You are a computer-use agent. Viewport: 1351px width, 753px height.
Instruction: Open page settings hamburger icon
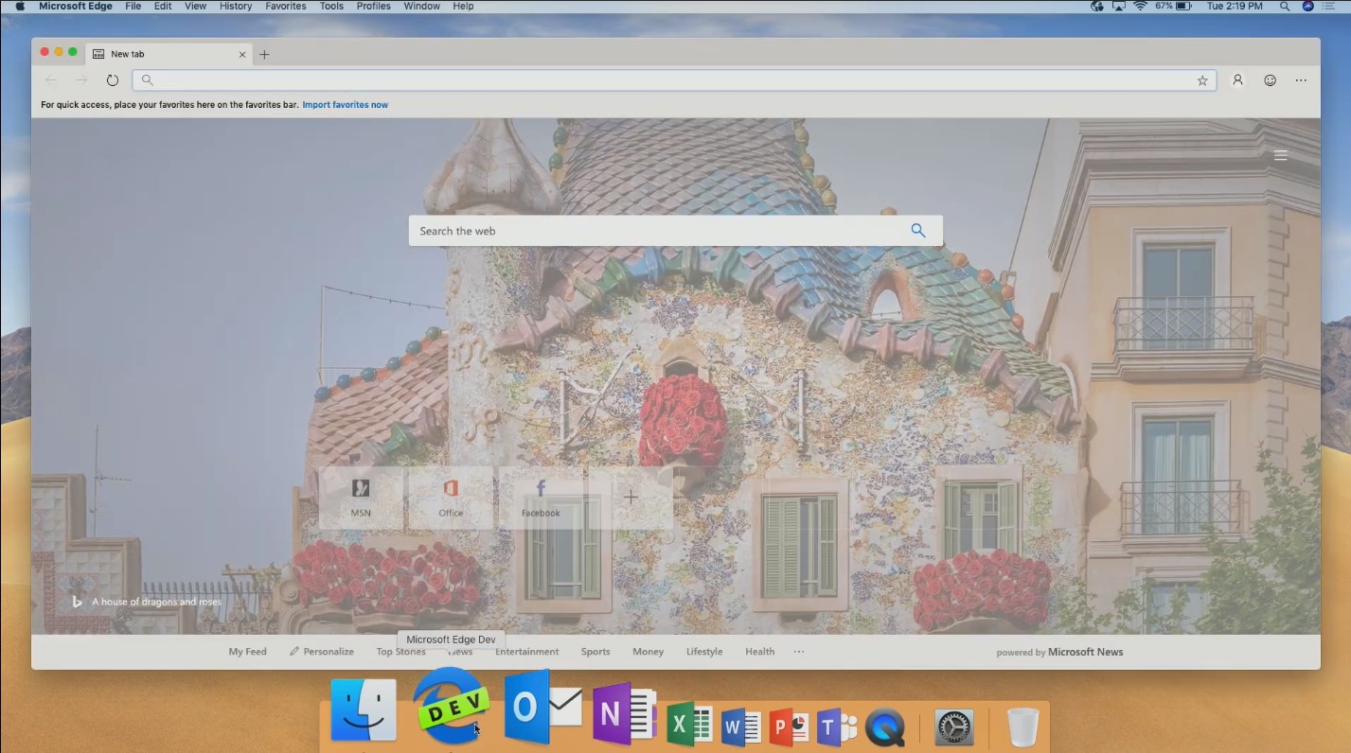(x=1280, y=155)
